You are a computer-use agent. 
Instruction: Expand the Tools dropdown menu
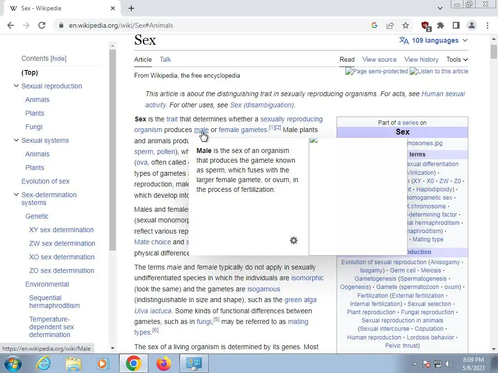point(457,60)
